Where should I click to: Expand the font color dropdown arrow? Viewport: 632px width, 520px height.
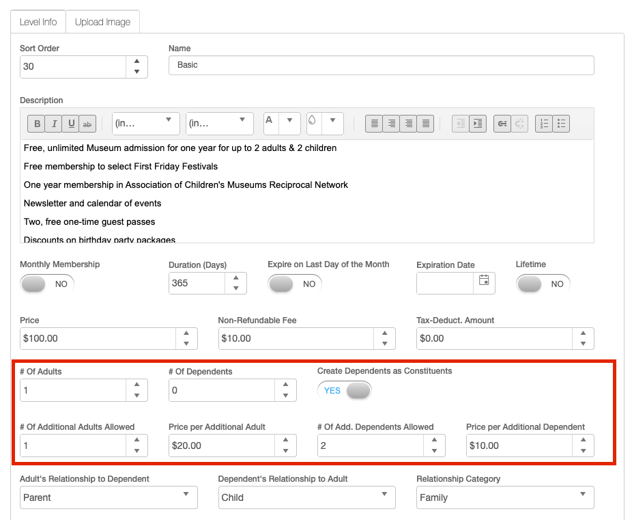pos(290,120)
